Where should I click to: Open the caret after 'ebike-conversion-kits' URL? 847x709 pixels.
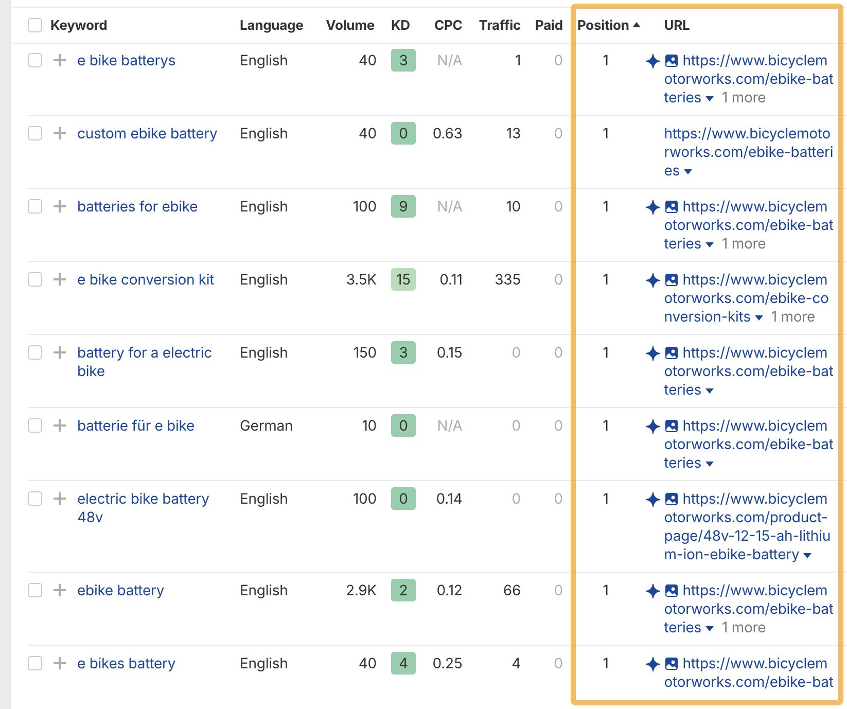(759, 318)
